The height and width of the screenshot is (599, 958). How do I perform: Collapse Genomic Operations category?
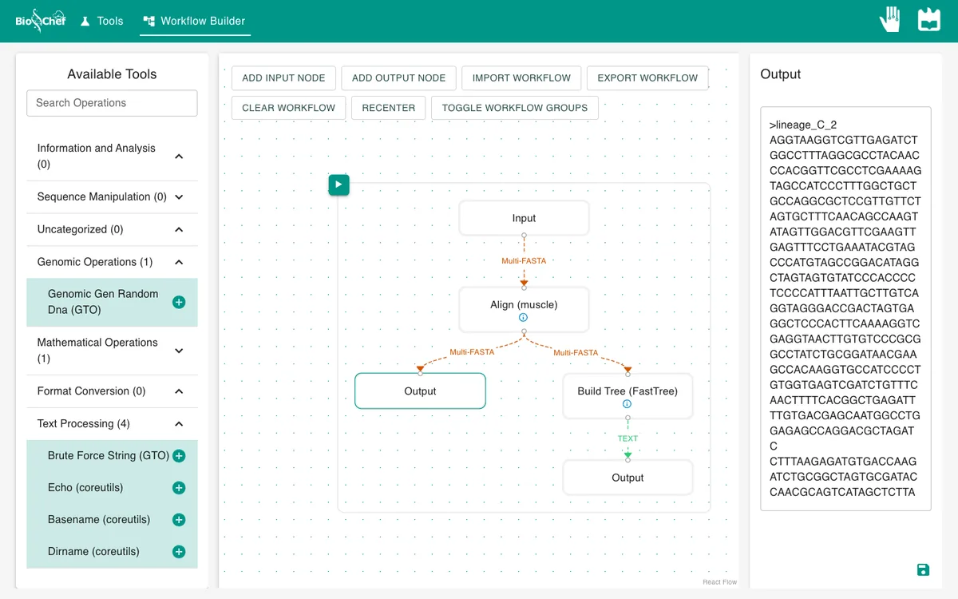(179, 262)
